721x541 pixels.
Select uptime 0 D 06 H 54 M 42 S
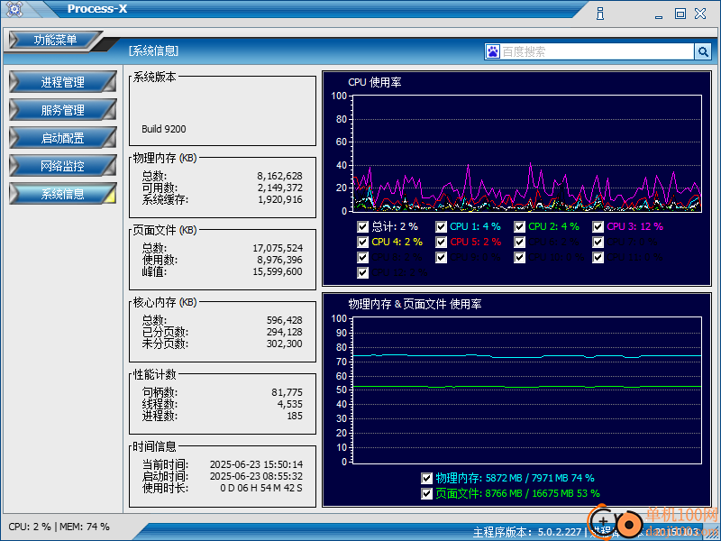261,488
